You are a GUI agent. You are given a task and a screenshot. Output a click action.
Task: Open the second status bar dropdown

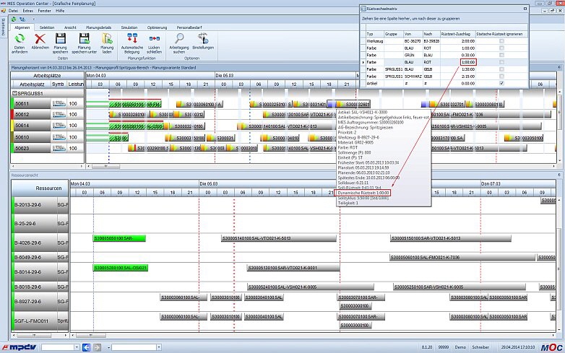tap(158, 347)
